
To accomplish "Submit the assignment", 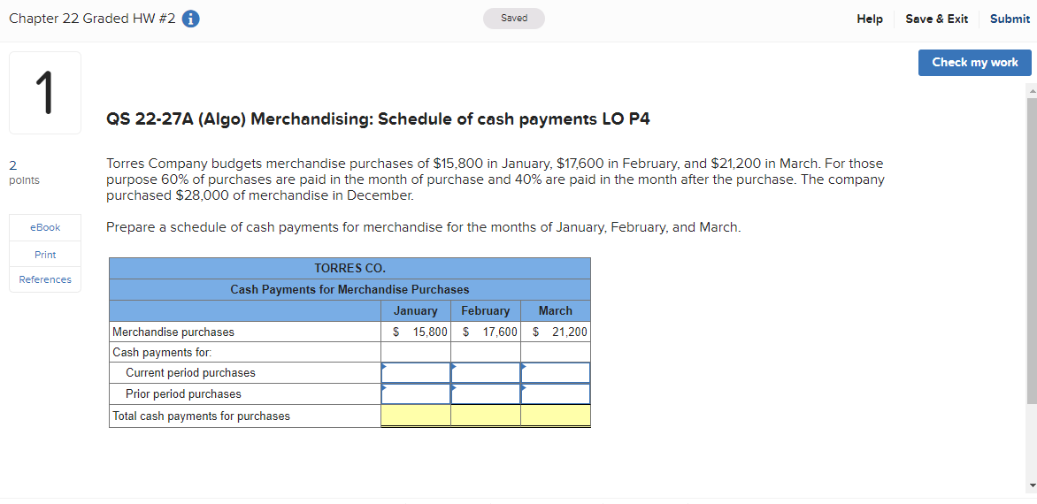I will pyautogui.click(x=1010, y=19).
